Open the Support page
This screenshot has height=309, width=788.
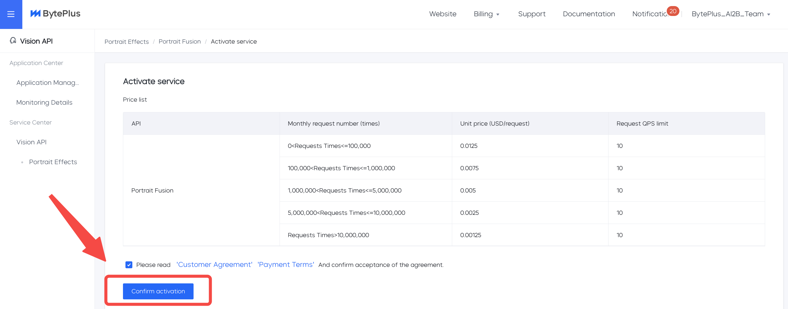532,14
